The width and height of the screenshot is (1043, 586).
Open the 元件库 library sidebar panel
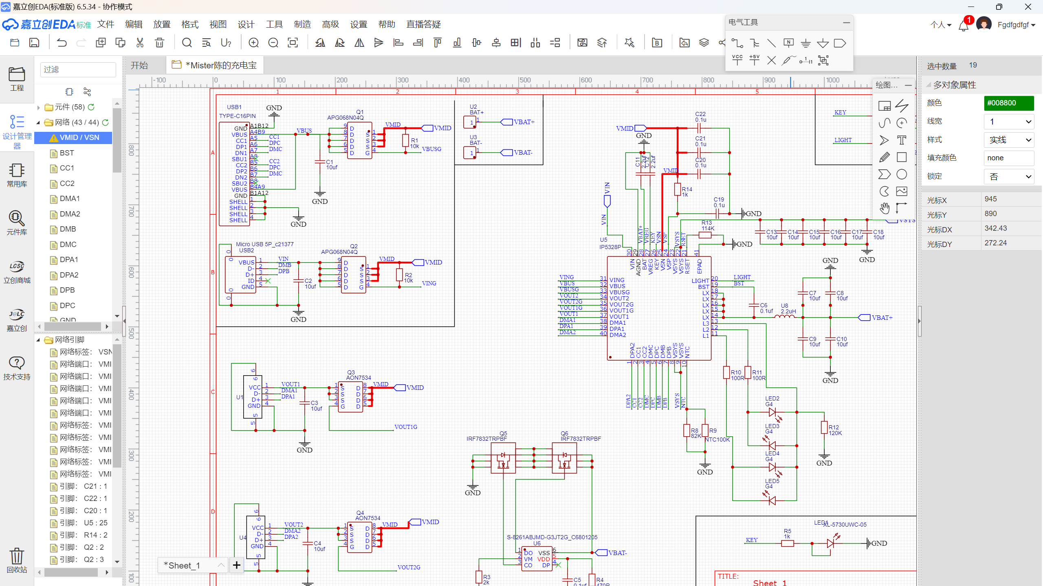(x=17, y=223)
